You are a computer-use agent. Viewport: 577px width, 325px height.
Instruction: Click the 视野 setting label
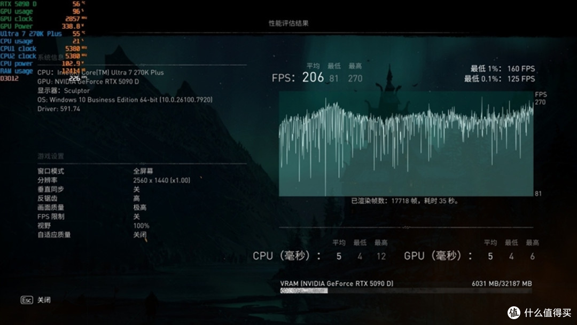44,226
